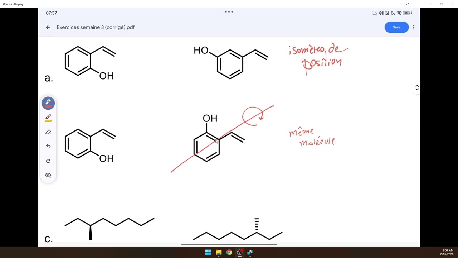Click the 07:37 time in status bar
This screenshot has height=258, width=458.
(x=51, y=13)
